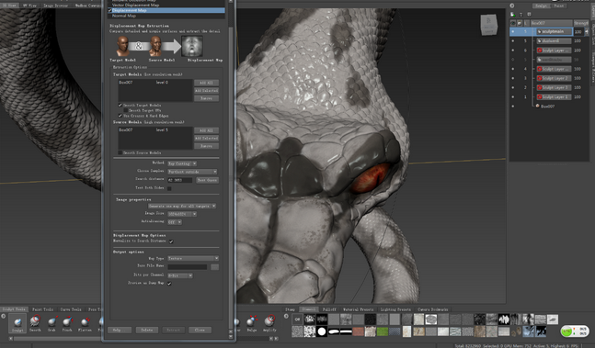Select the Flatten sculpt tool
595x348 pixels.
pos(85,323)
